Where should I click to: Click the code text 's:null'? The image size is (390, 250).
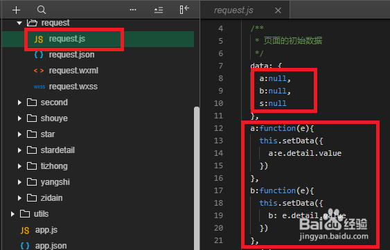point(273,103)
